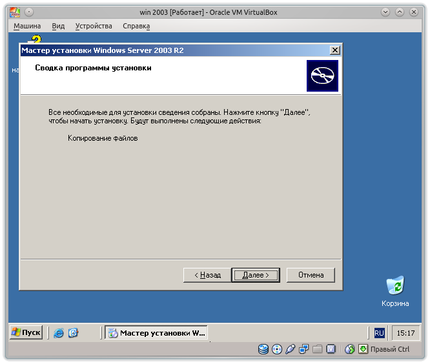Minimize the VirtualBox window

385,12
